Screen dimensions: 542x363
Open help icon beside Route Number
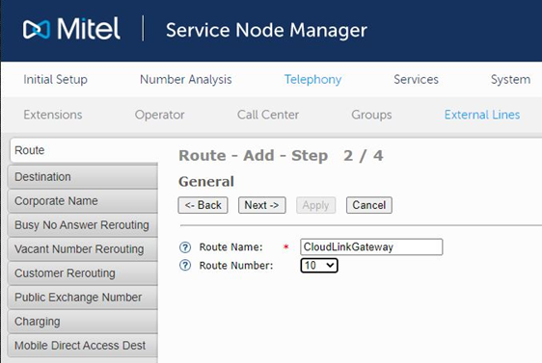click(x=185, y=266)
